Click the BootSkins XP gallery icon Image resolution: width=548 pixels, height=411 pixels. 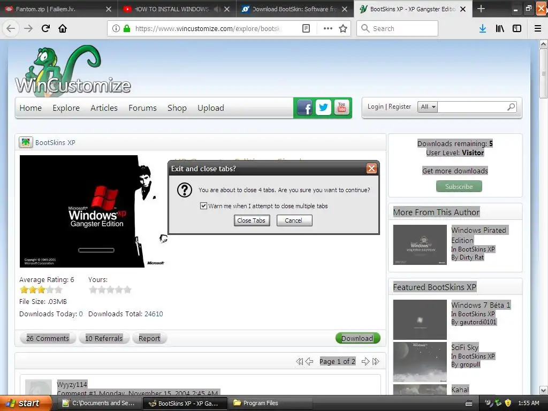coord(26,142)
